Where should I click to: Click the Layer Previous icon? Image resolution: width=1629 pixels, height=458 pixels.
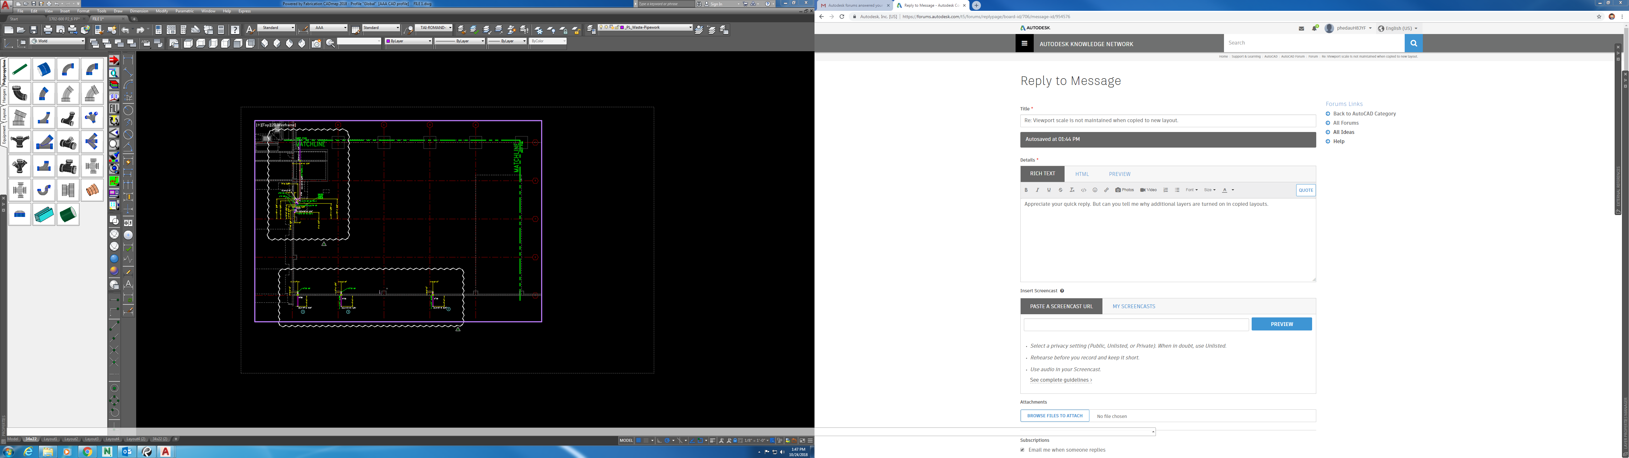[712, 30]
